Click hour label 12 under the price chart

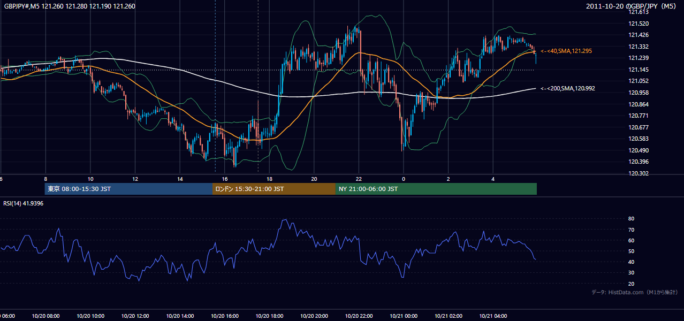click(x=135, y=179)
